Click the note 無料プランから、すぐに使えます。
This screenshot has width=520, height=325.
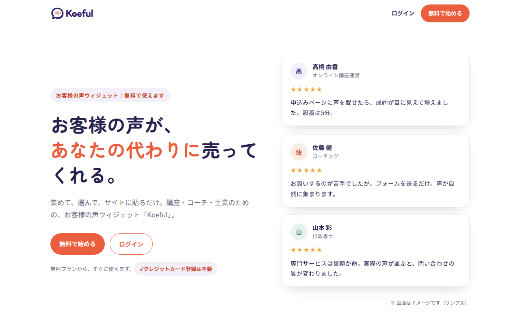pyautogui.click(x=91, y=269)
